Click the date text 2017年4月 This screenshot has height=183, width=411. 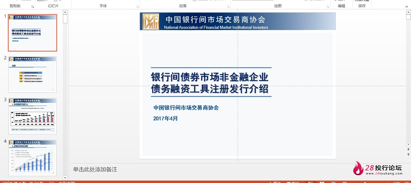coord(165,118)
